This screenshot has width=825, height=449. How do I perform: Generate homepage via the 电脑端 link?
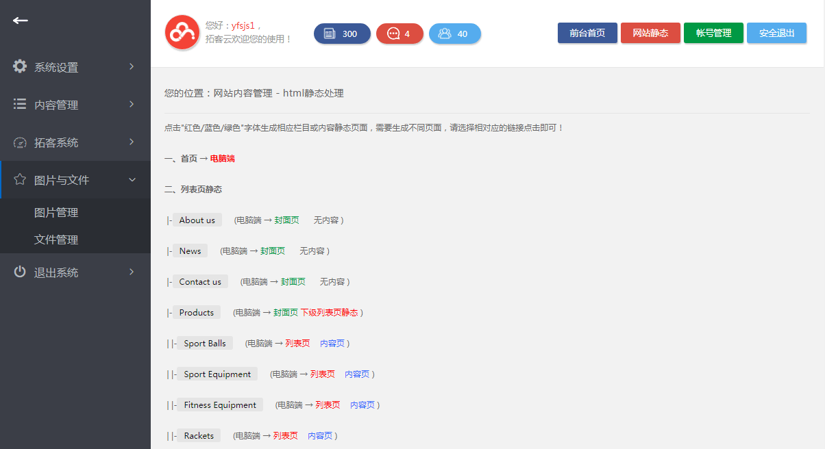tap(224, 158)
